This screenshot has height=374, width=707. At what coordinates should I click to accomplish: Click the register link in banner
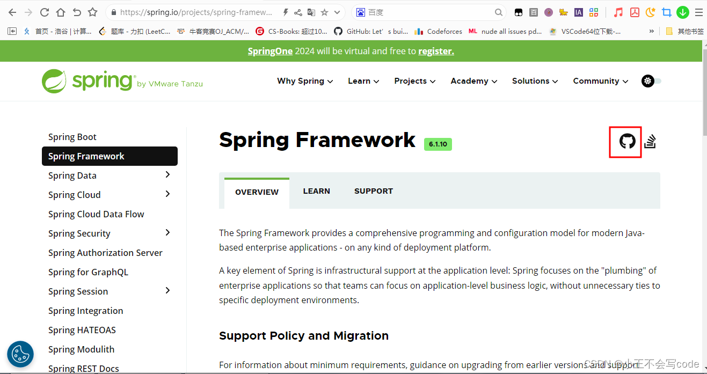coord(436,51)
